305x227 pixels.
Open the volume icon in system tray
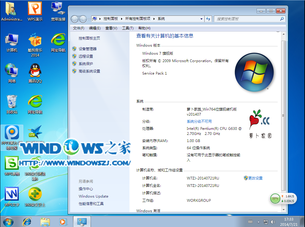(x=273, y=222)
